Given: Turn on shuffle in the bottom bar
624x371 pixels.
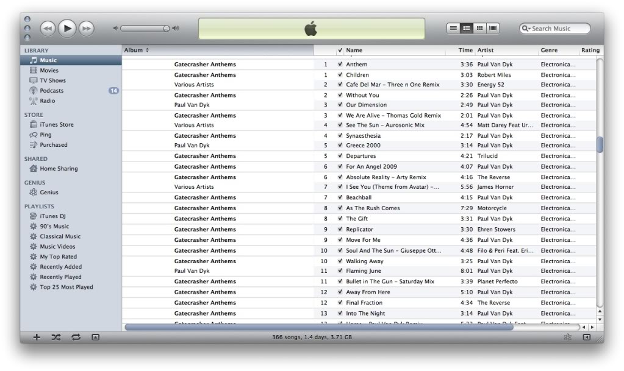Looking at the screenshot, I should (x=56, y=337).
